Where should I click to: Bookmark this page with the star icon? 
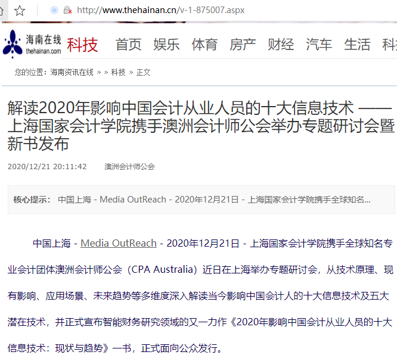[20, 11]
